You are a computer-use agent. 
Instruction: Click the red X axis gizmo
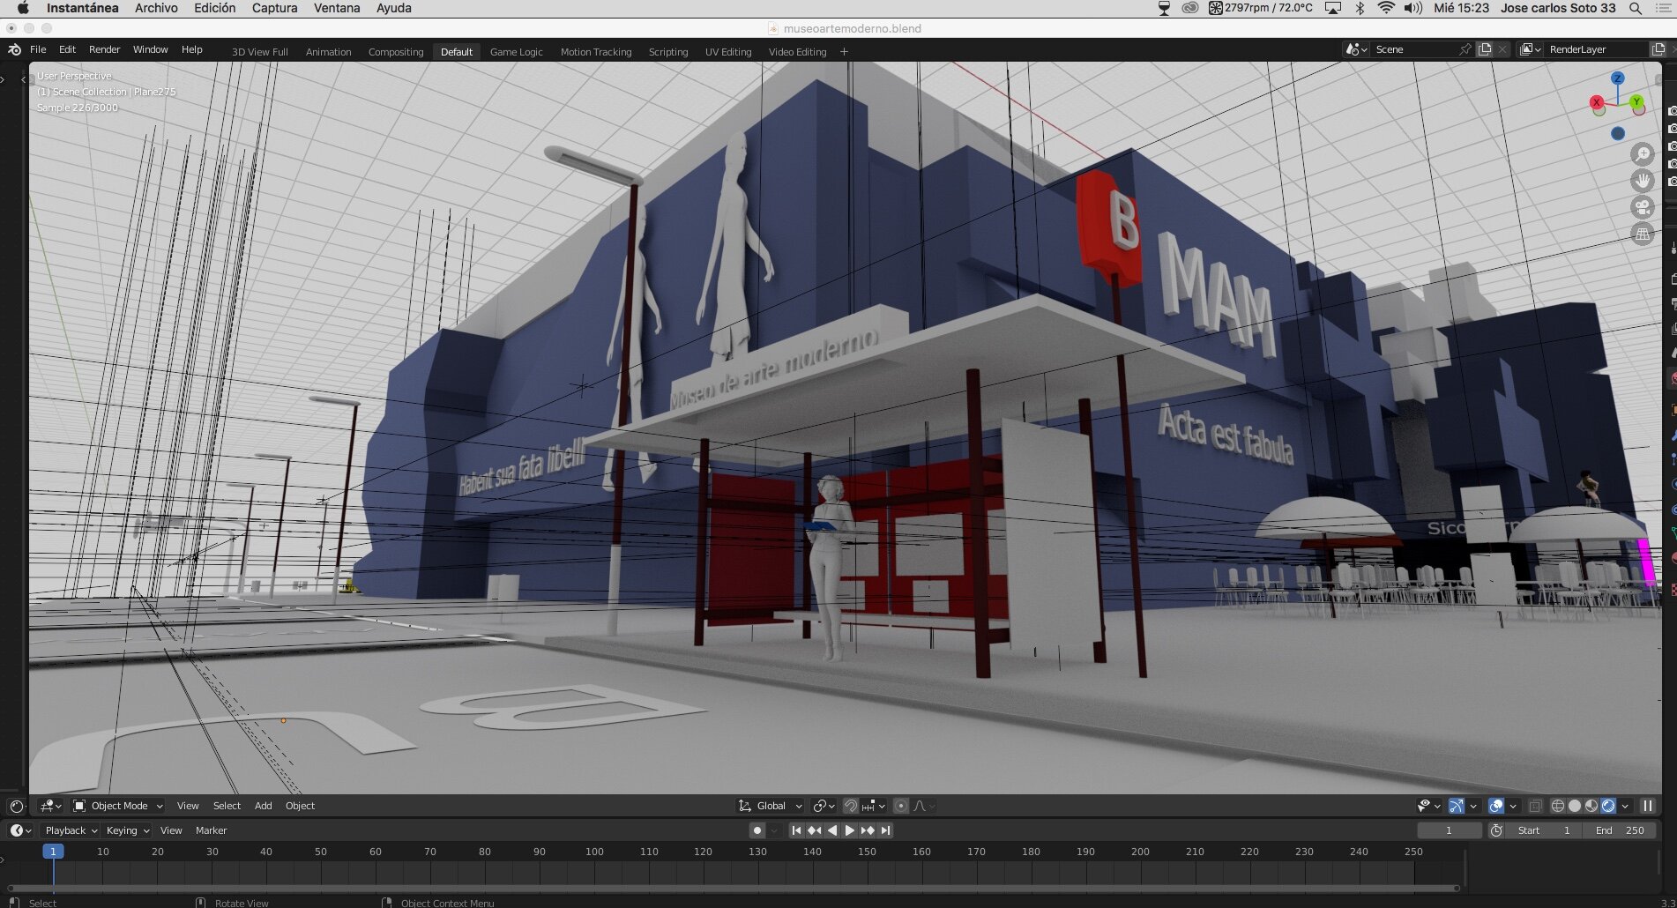tap(1596, 103)
